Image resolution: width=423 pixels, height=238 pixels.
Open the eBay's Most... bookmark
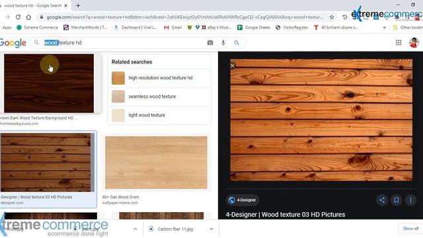coord(216,27)
